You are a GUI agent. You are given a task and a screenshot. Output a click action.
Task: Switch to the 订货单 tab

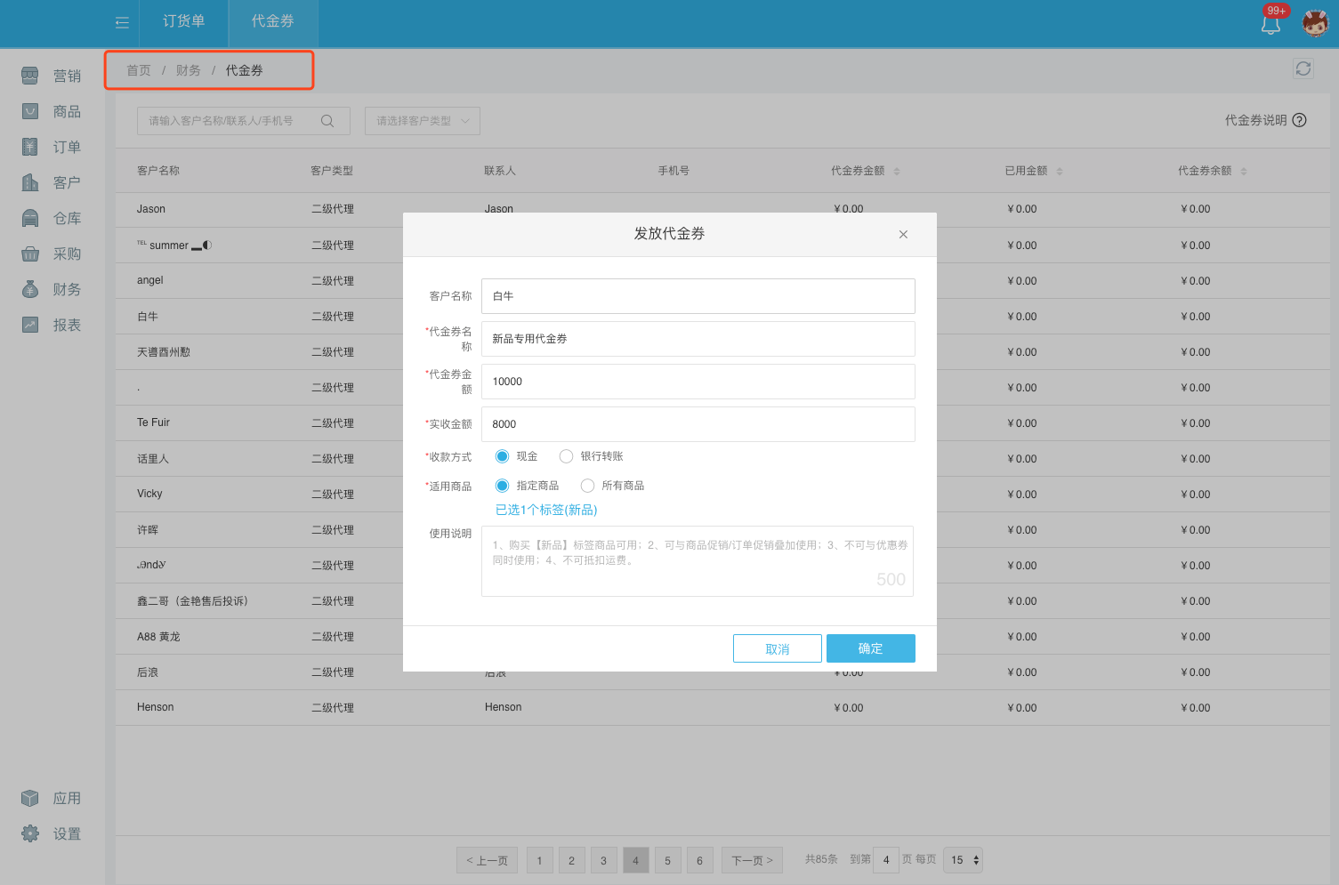(183, 21)
